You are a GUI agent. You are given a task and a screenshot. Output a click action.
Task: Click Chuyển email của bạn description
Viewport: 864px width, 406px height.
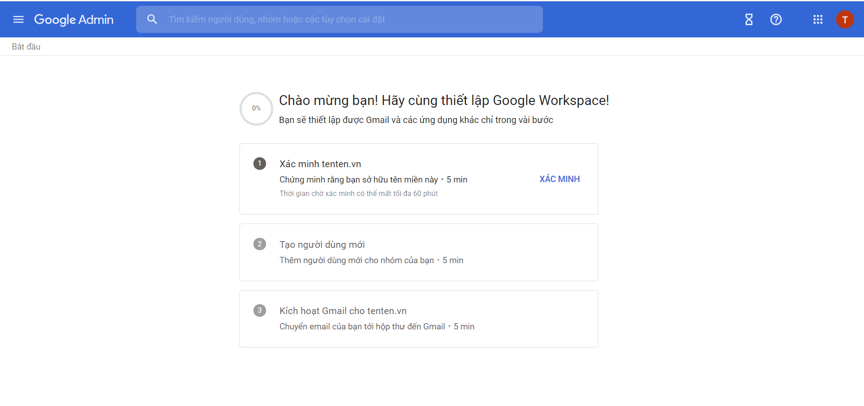tap(377, 326)
